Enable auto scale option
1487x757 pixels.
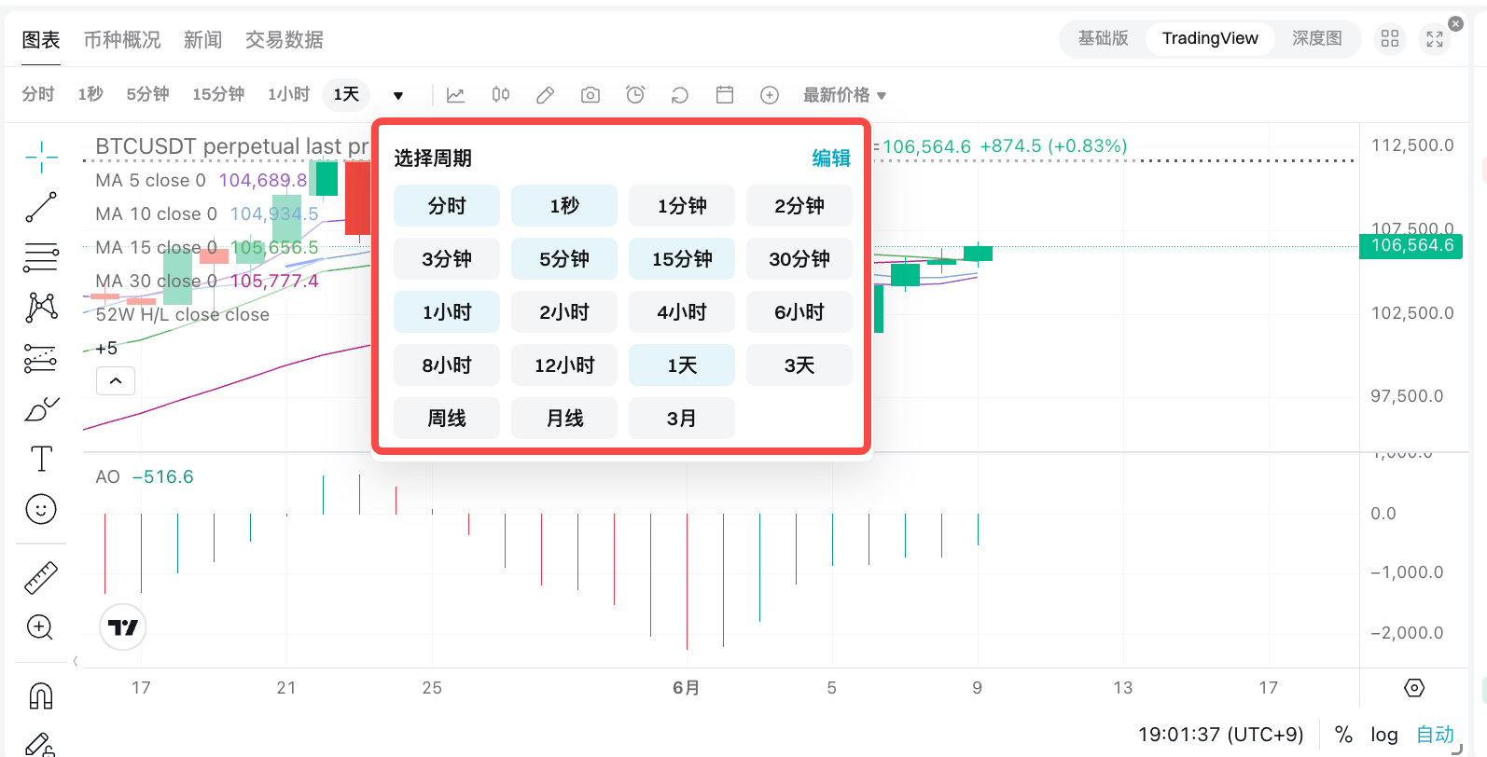tap(1435, 735)
